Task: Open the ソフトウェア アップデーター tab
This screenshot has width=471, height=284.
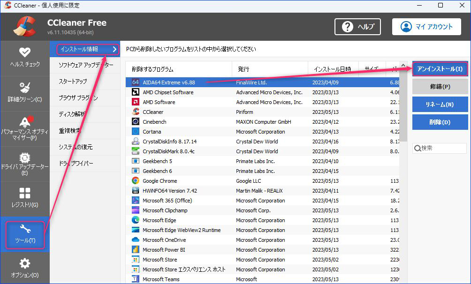Action: point(85,65)
